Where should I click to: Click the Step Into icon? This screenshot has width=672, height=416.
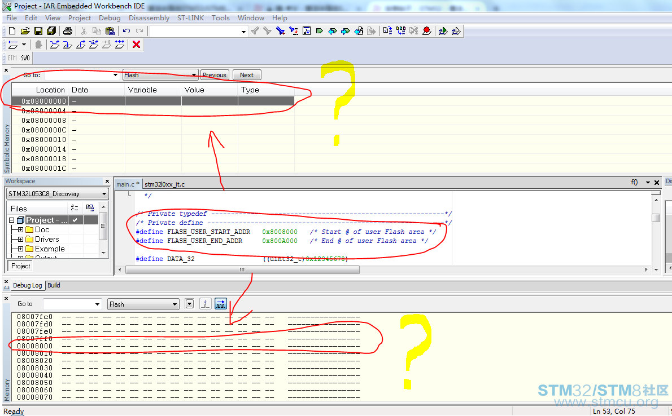click(68, 45)
